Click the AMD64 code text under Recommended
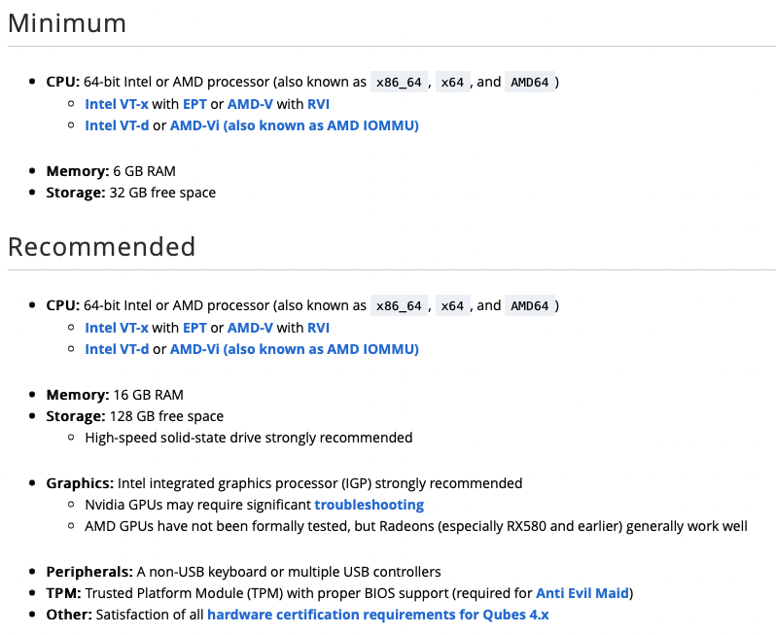The width and height of the screenshot is (776, 635). pos(530,306)
